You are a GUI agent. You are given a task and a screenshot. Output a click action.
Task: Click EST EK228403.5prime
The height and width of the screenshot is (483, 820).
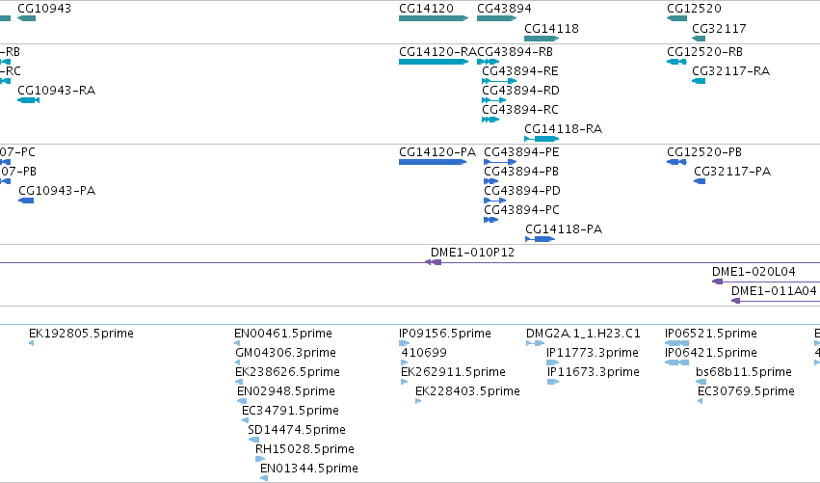[x=467, y=392]
